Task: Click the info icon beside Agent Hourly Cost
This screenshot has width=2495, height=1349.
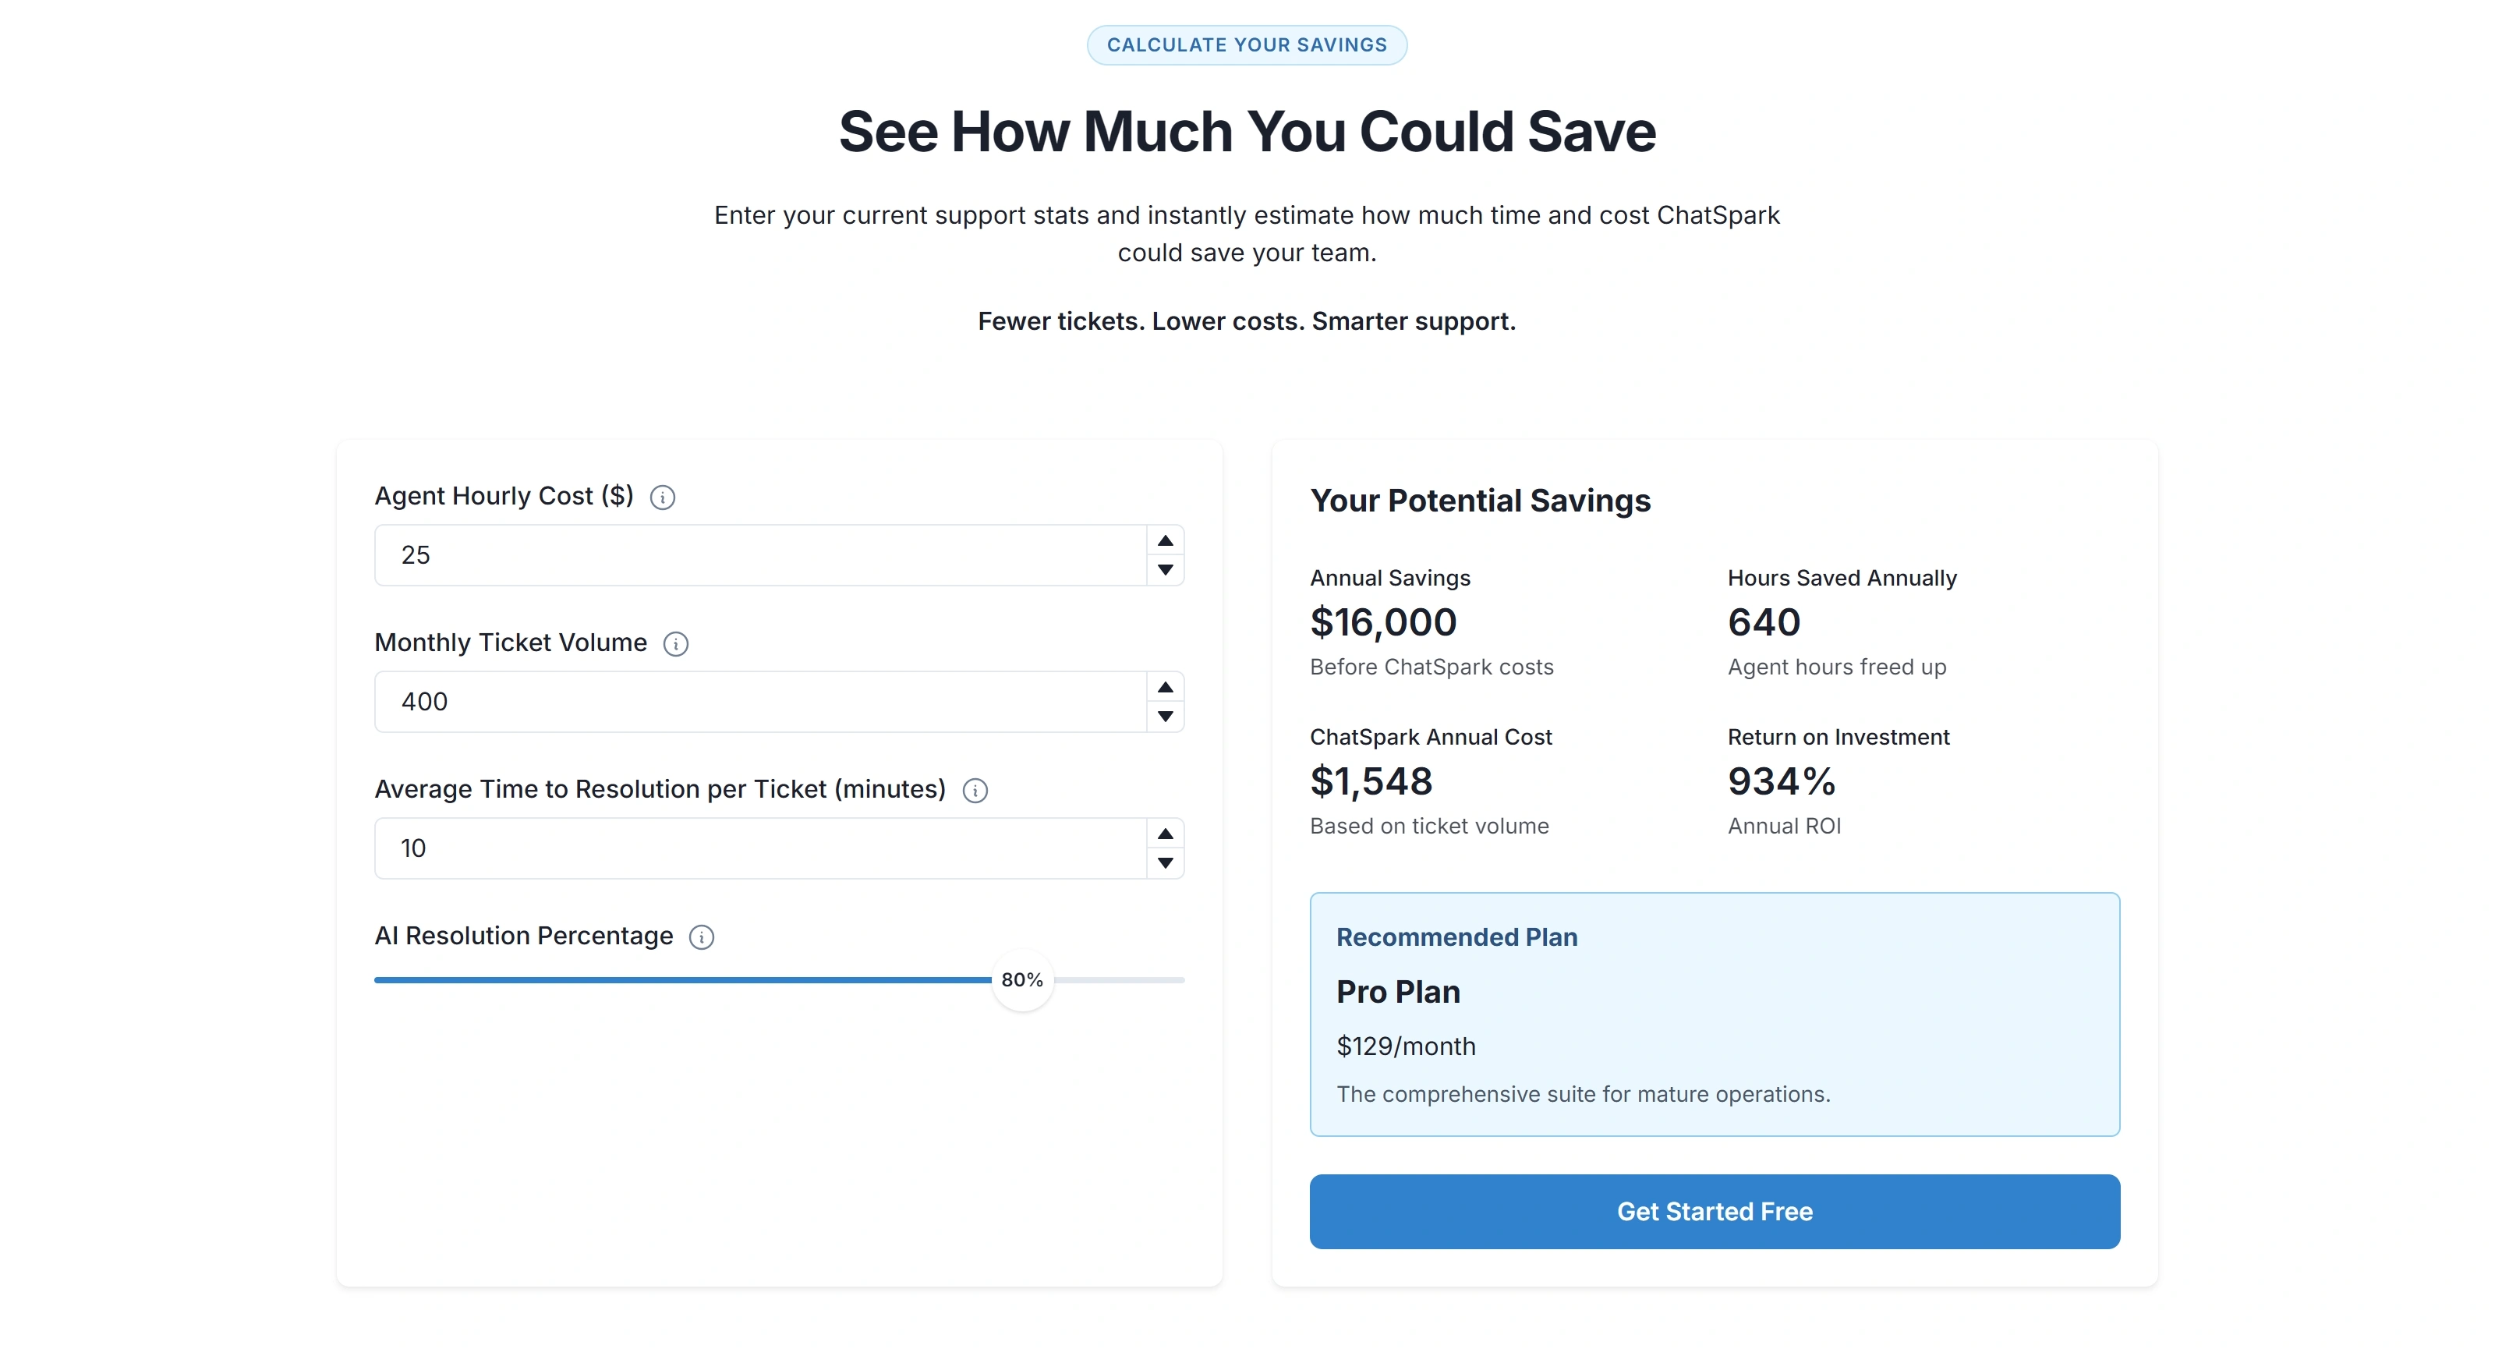Action: pos(663,497)
